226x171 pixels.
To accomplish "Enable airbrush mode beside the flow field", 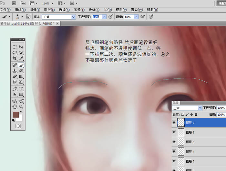I will click(x=142, y=16).
